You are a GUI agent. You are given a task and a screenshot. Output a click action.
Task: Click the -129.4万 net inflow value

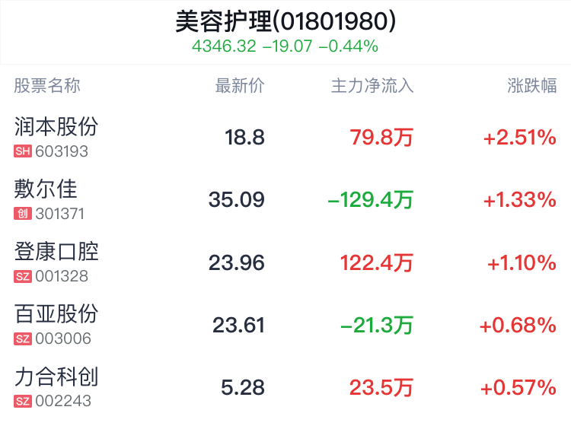[x=370, y=200]
